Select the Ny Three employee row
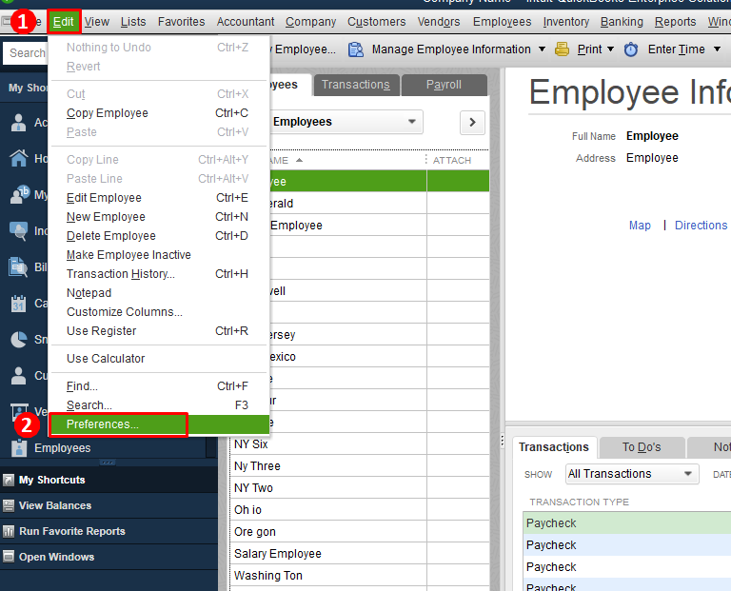This screenshot has width=731, height=591. point(360,466)
